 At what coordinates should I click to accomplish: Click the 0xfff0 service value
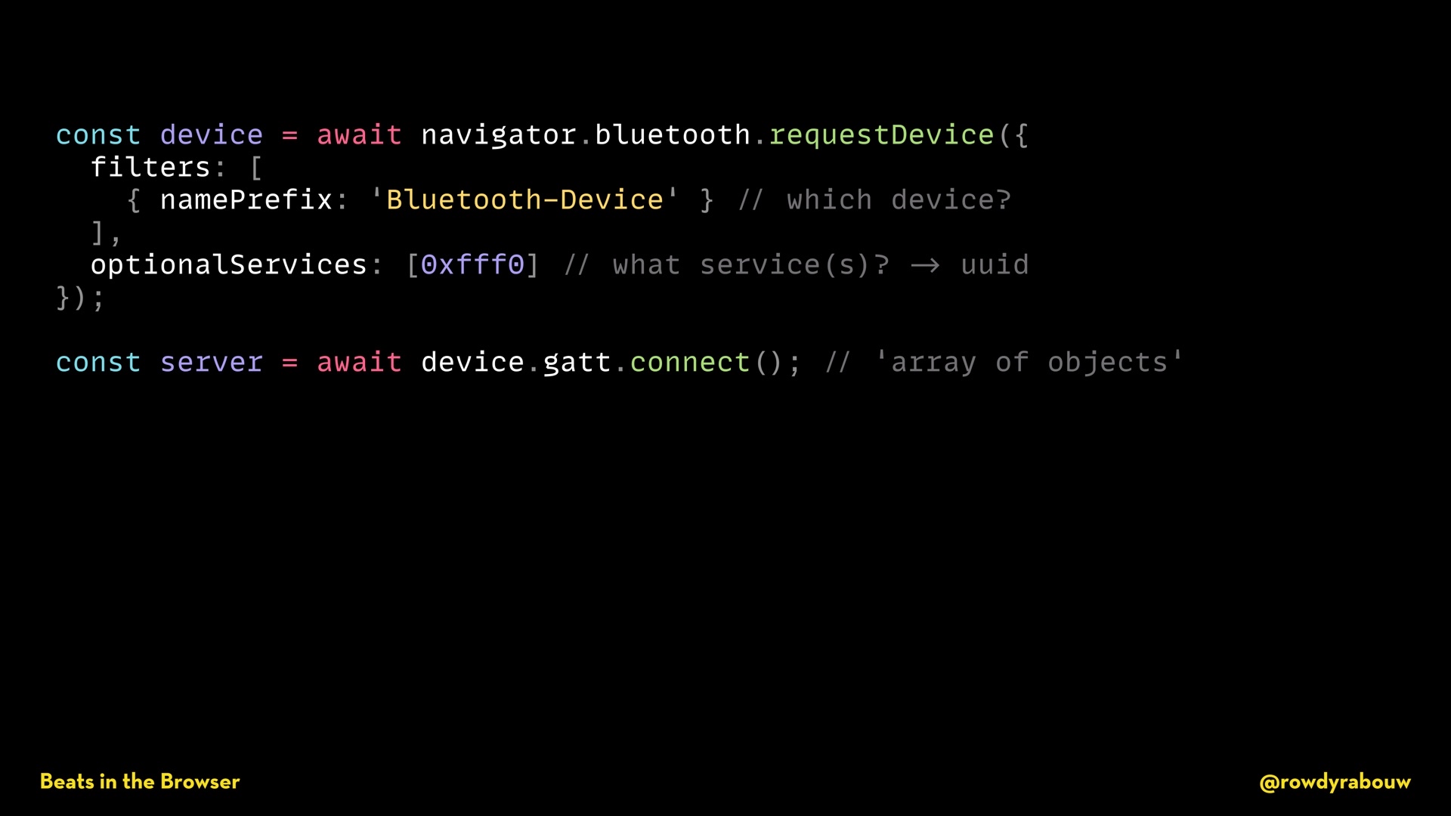coord(472,265)
